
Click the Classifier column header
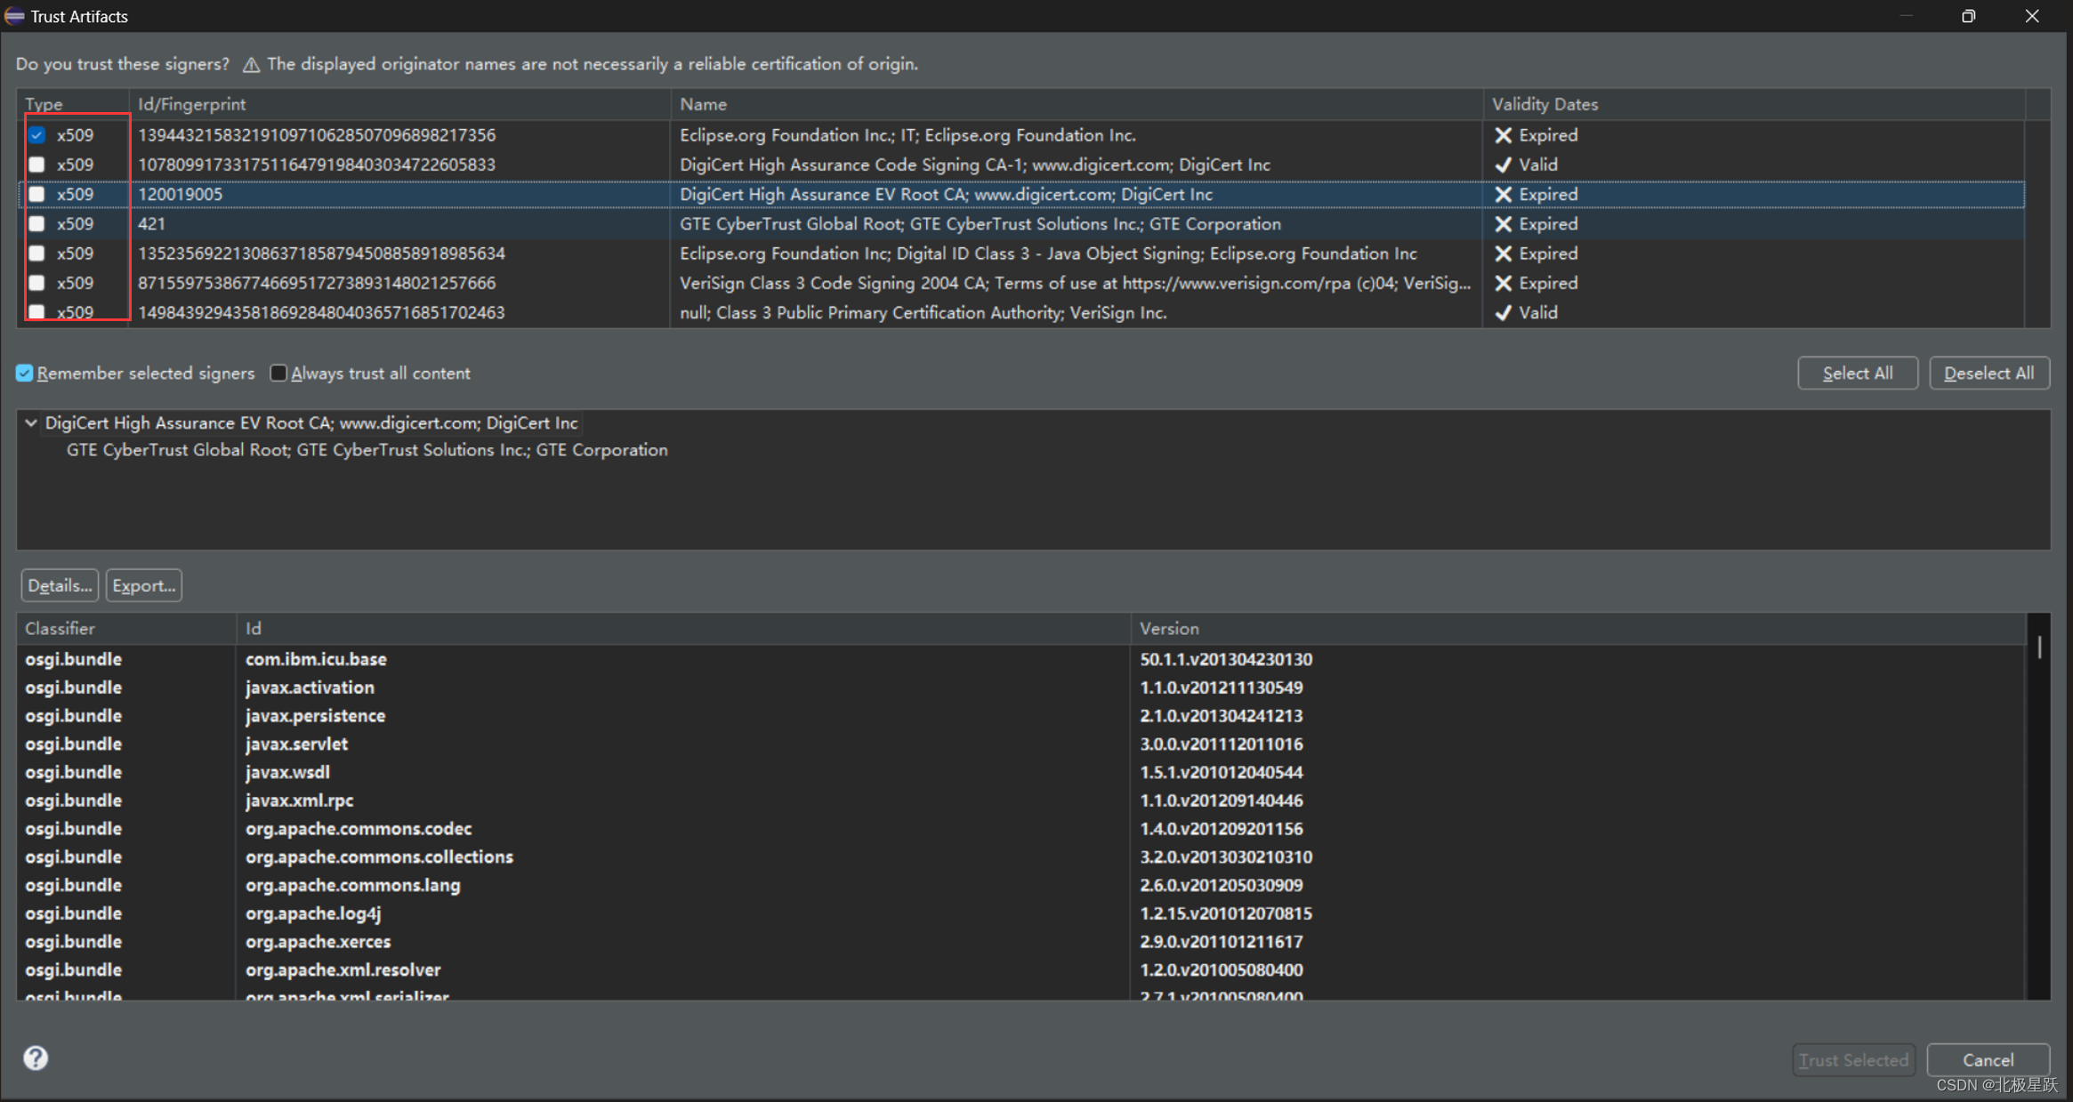point(60,628)
